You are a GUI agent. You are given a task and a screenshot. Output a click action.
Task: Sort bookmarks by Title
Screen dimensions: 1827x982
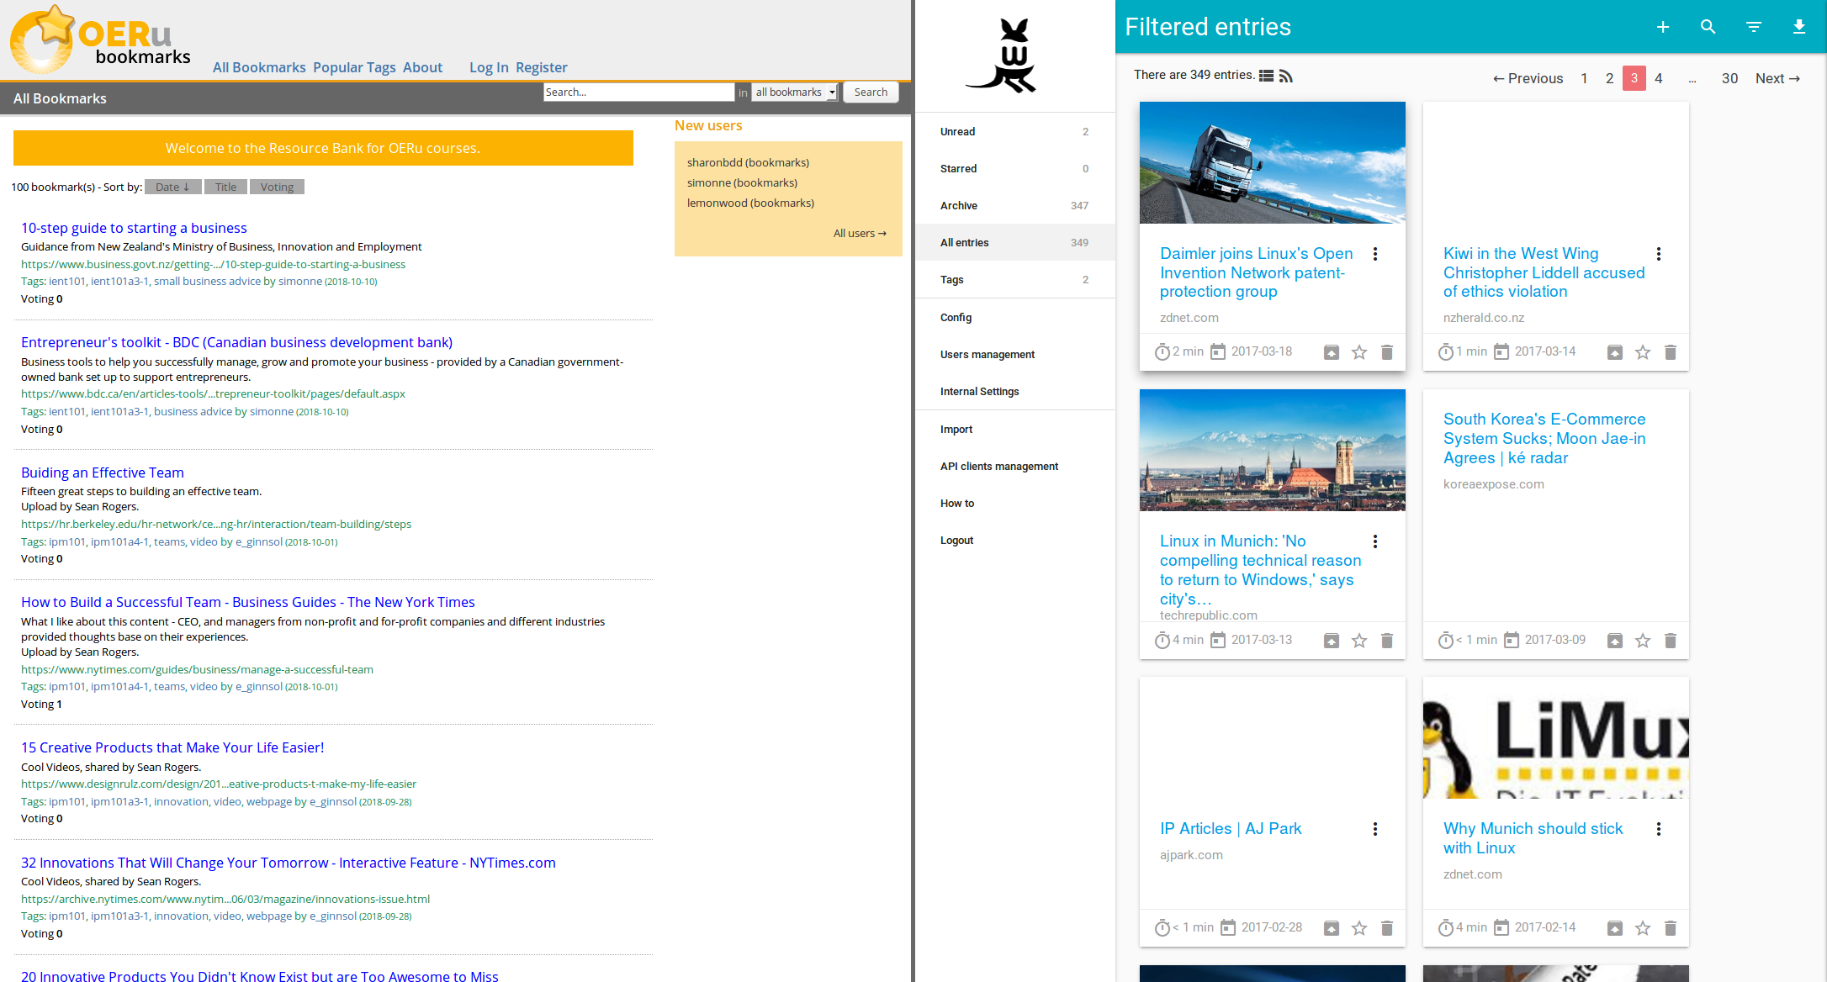[225, 187]
